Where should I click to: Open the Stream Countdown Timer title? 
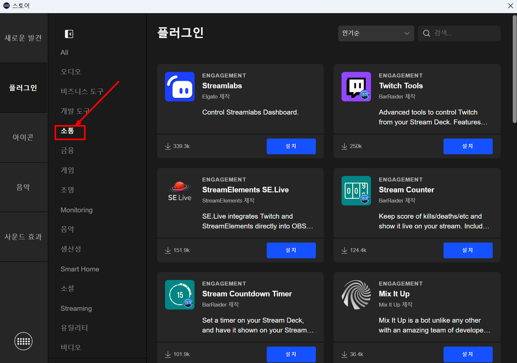(x=247, y=294)
